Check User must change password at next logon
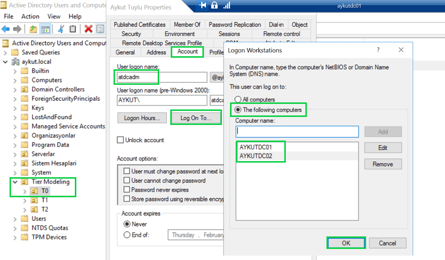Image resolution: width=445 pixels, height=260 pixels. [x=127, y=171]
